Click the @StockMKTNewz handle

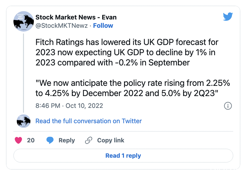(x=61, y=26)
